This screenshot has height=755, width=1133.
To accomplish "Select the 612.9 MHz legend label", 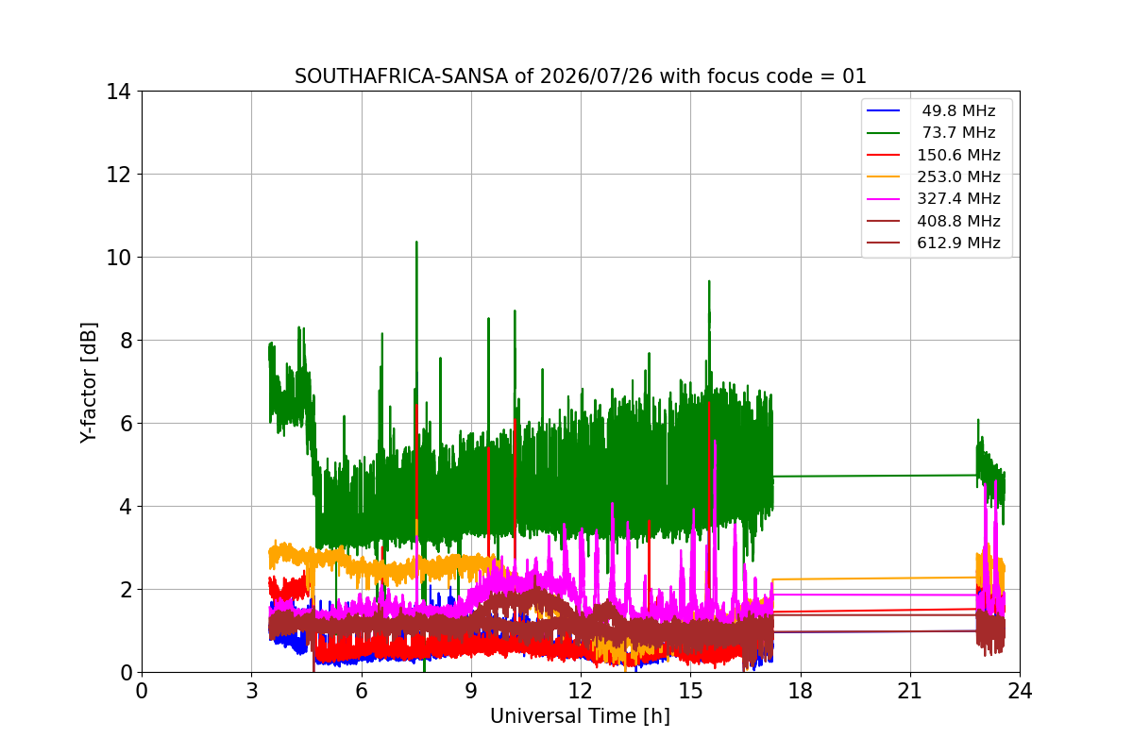I will click(958, 243).
